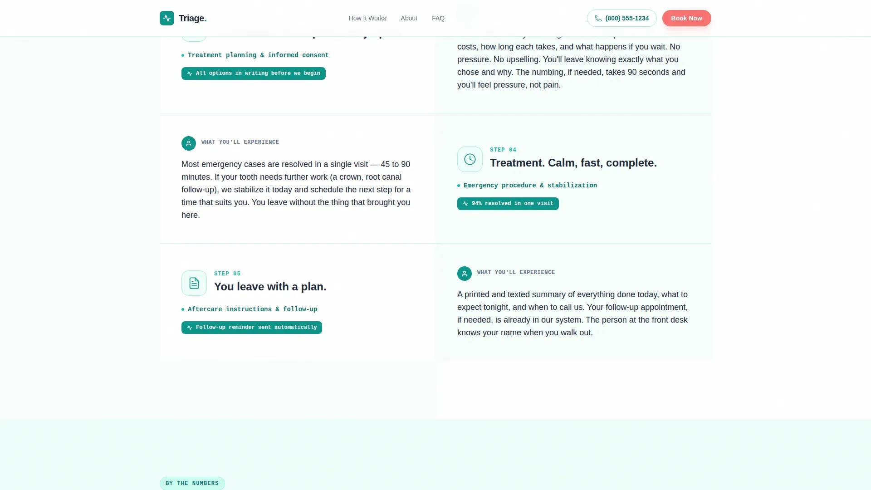The height and width of the screenshot is (490, 871).
Task: Click the Step 04 clock icon
Action: pyautogui.click(x=470, y=159)
